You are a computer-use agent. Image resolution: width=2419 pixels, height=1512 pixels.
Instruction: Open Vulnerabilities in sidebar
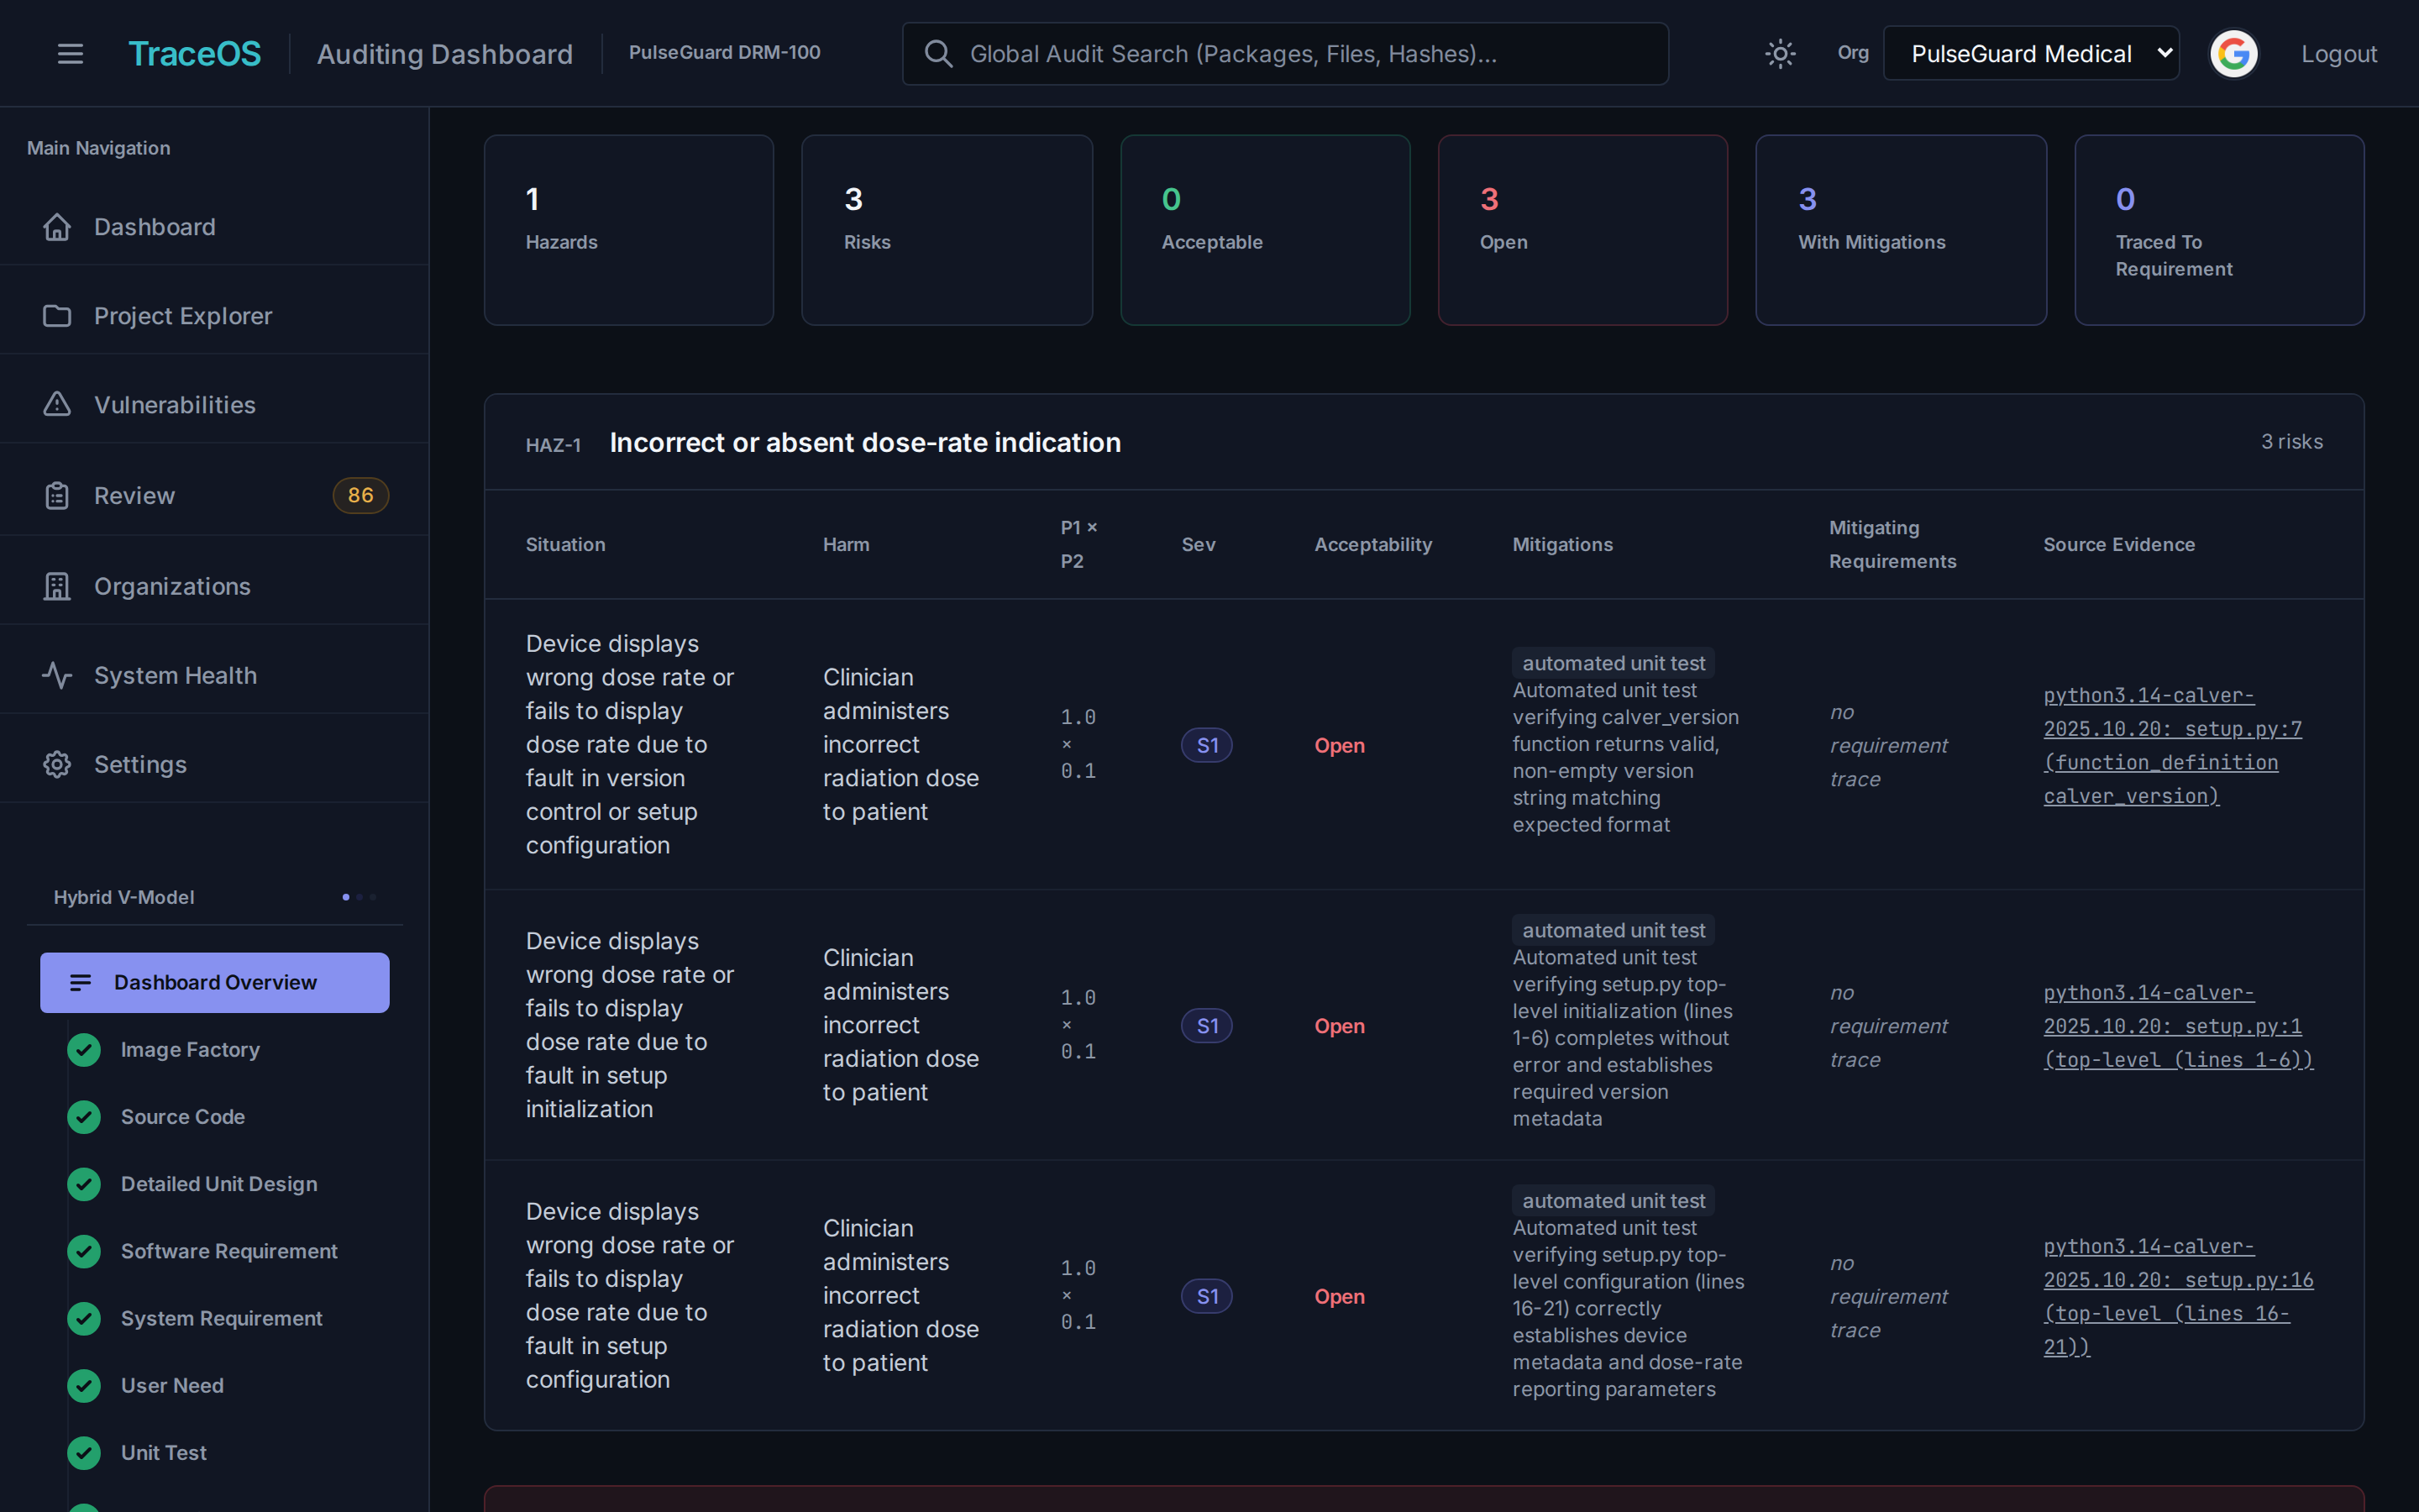click(214, 405)
